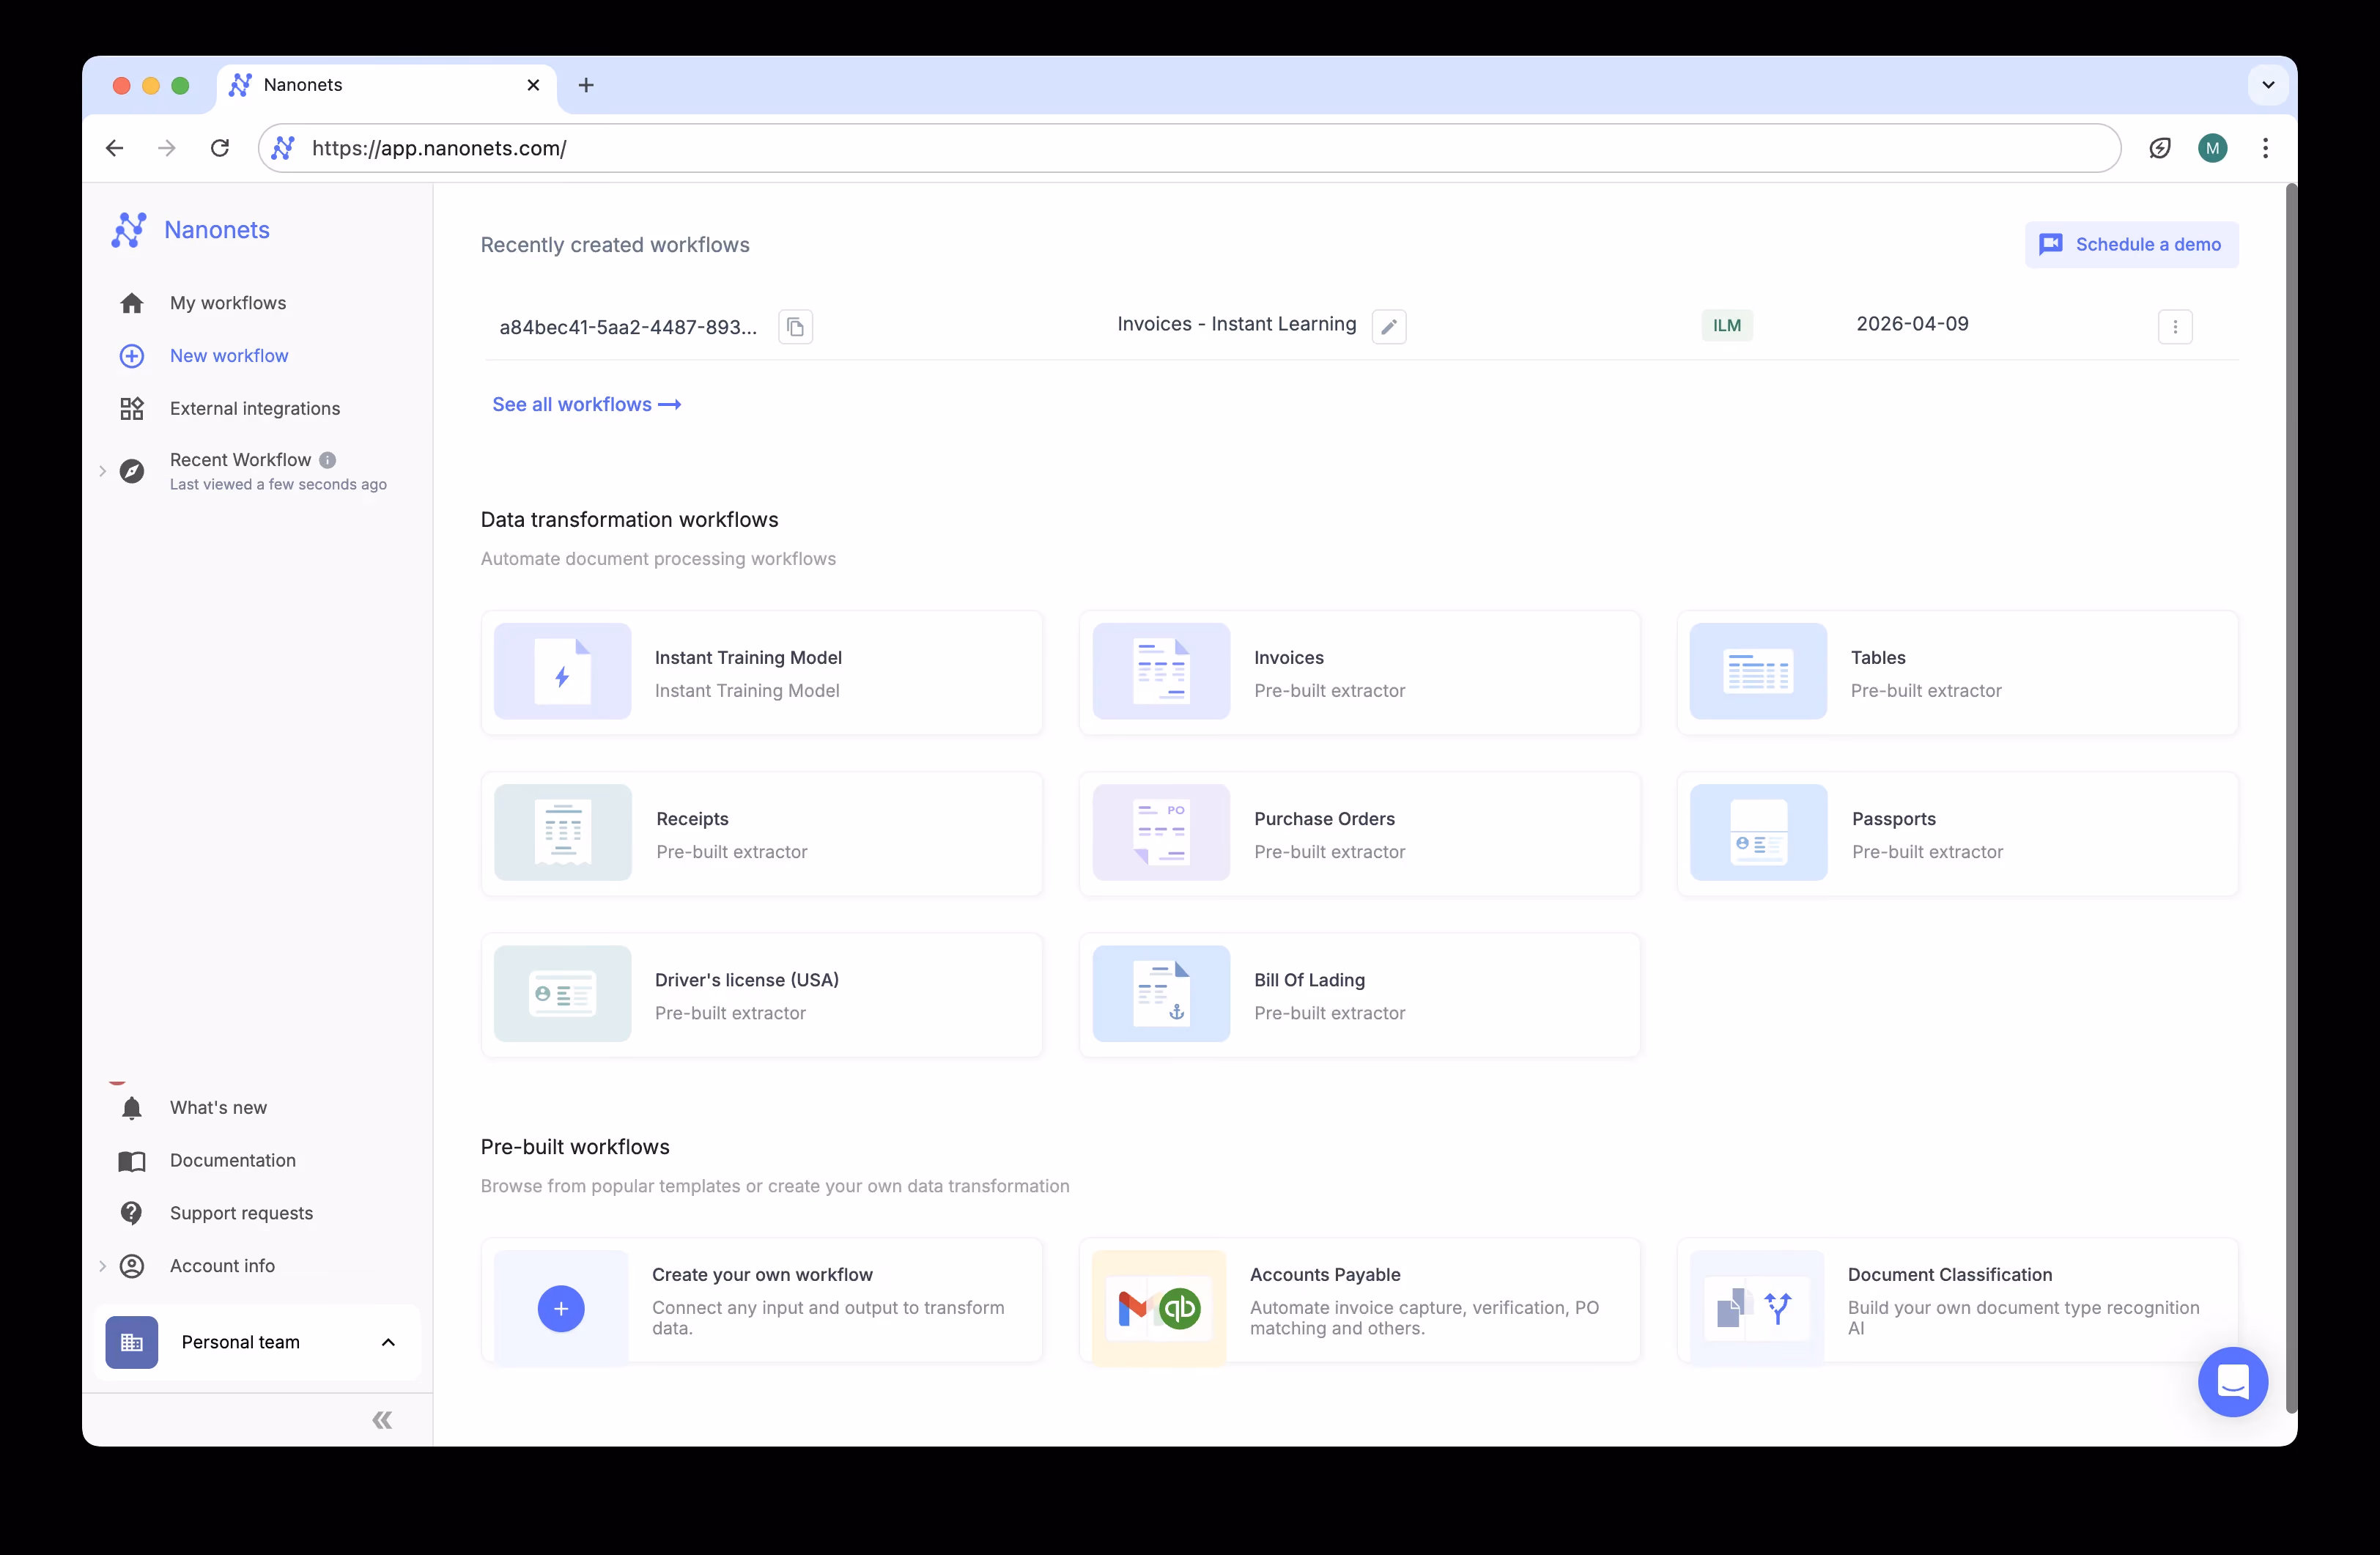Image resolution: width=2380 pixels, height=1555 pixels.
Task: Copy the workflow ID a84bec41
Action: coord(796,327)
